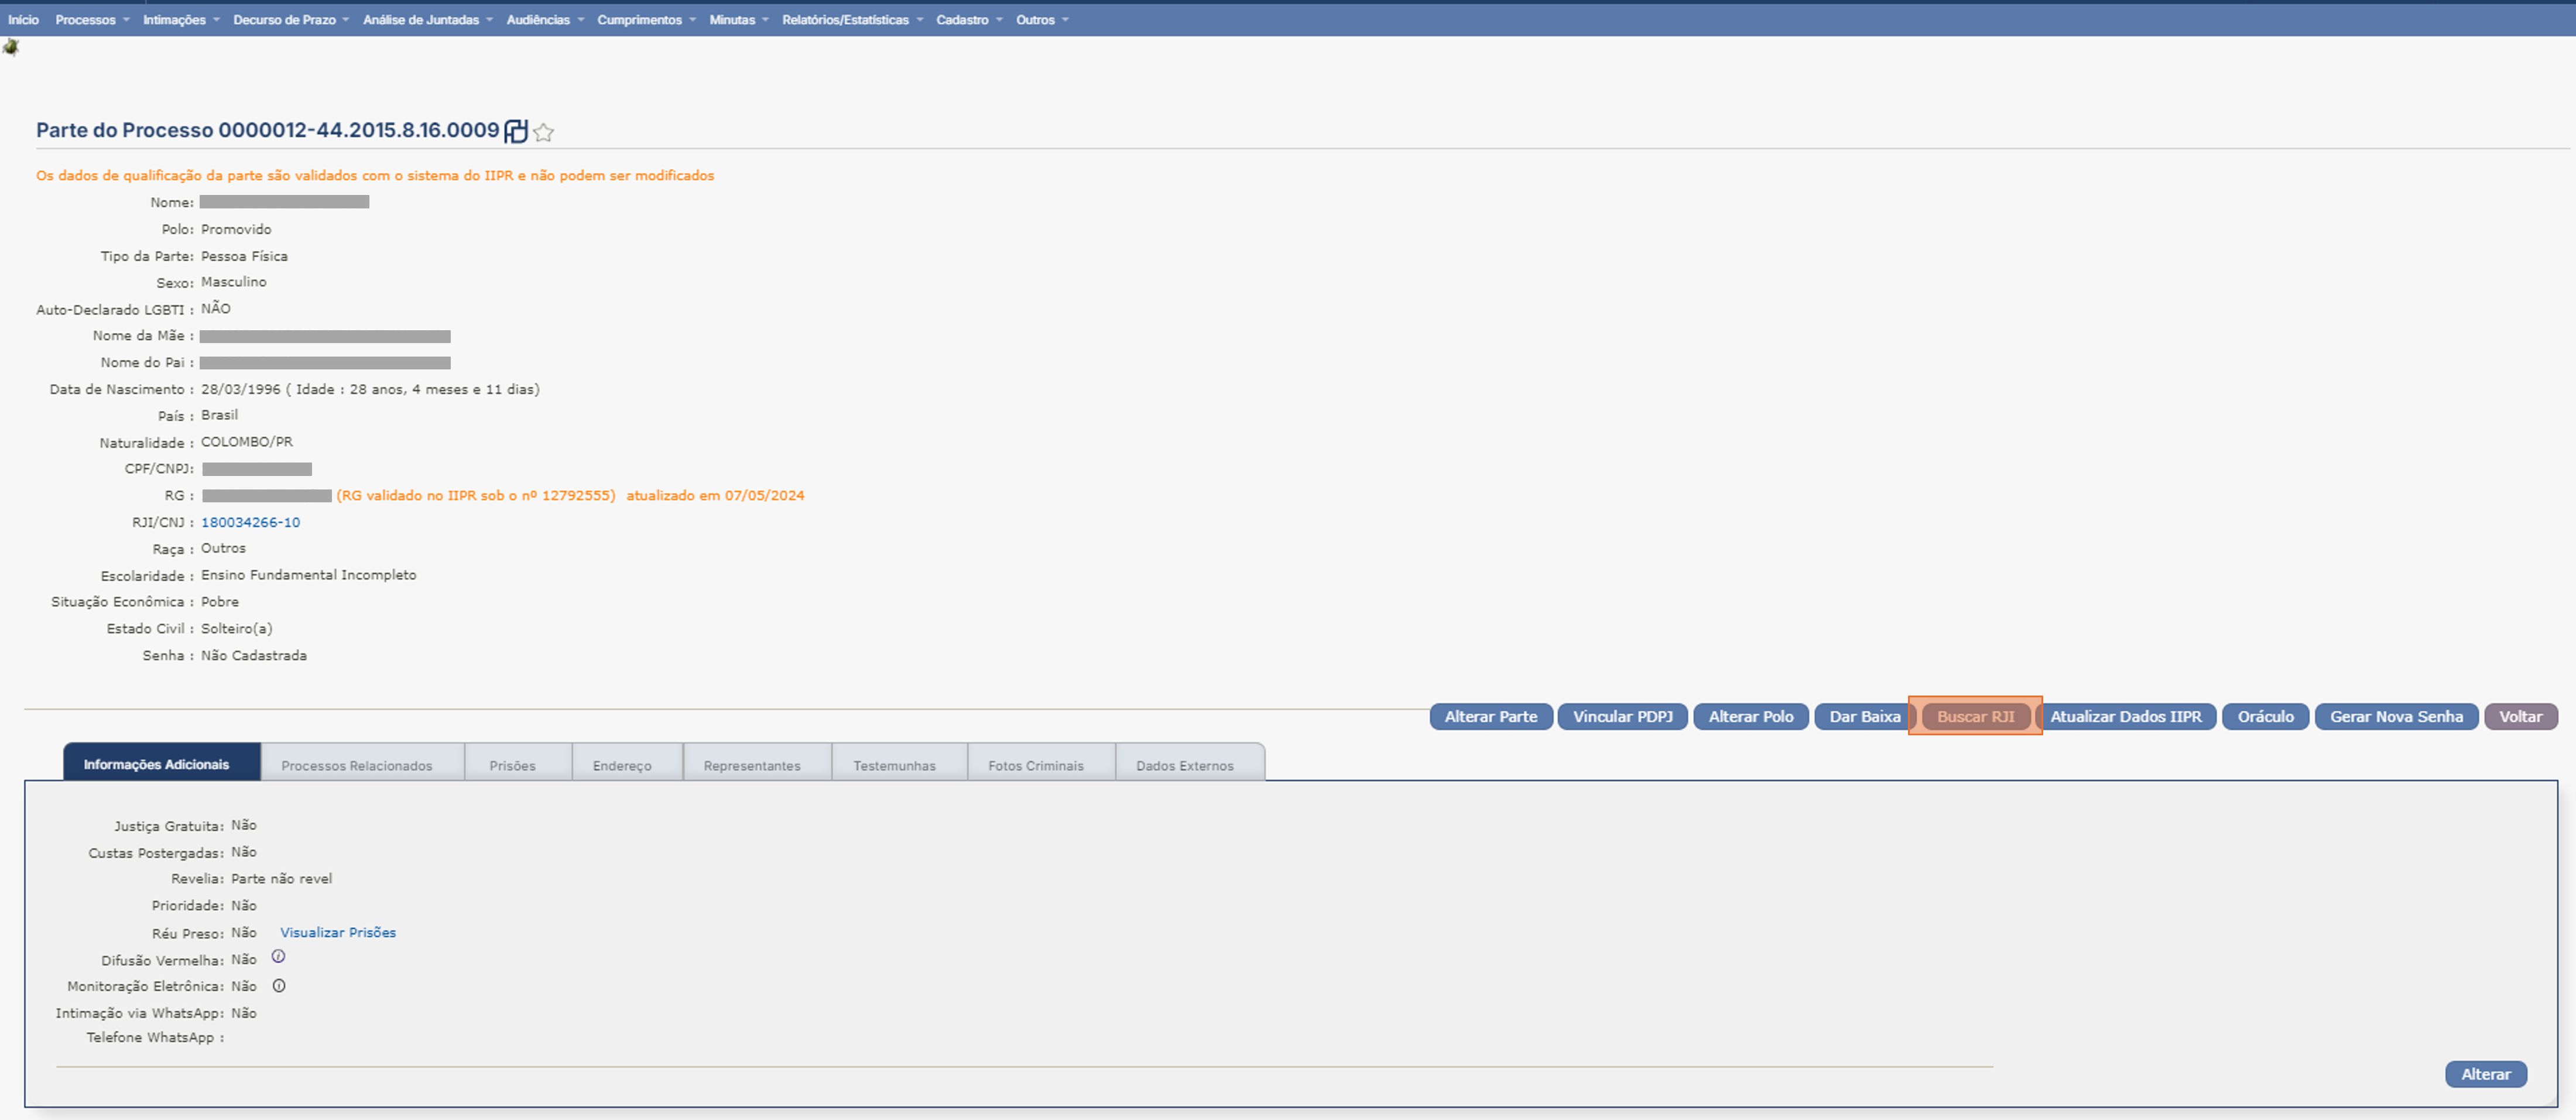Open the Cumprimentos menu

point(646,20)
